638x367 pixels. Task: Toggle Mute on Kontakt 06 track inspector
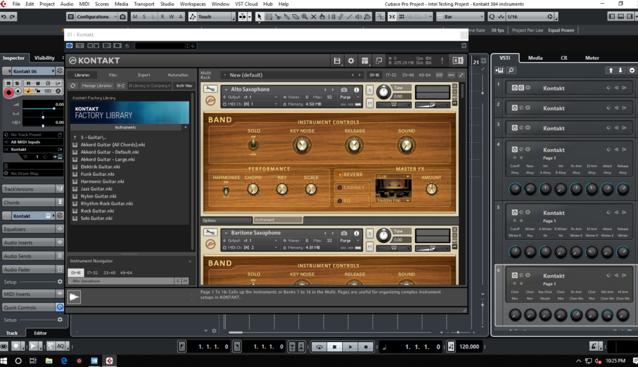8,83
